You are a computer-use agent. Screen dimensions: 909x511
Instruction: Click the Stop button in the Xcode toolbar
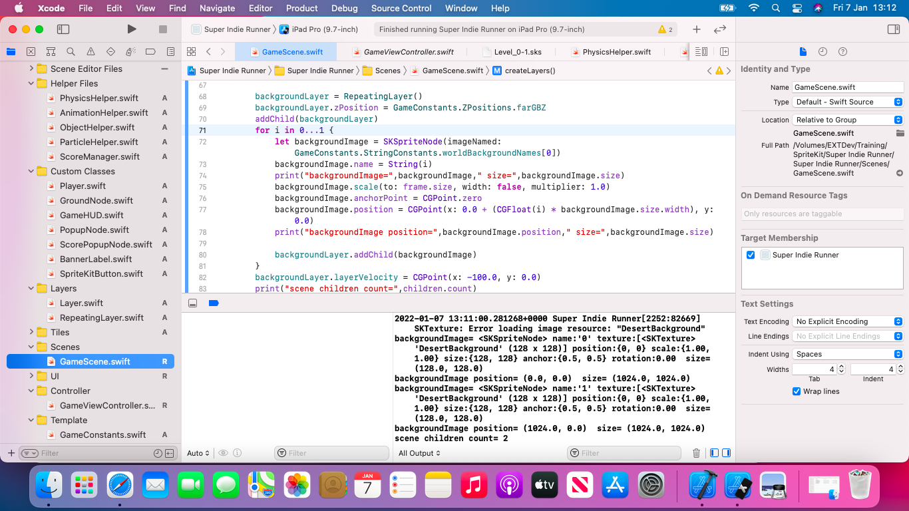click(x=163, y=29)
